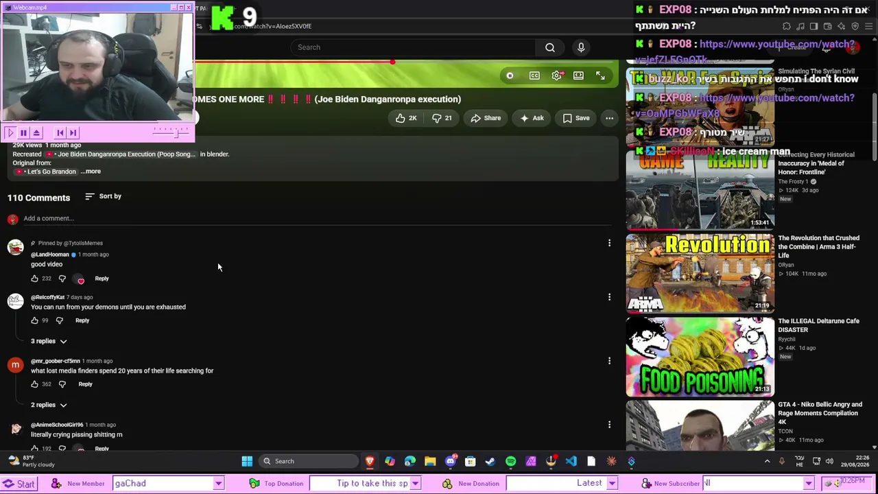This screenshot has width=878, height=494.
Task: Show hidden system tray icons
Action: (x=767, y=461)
